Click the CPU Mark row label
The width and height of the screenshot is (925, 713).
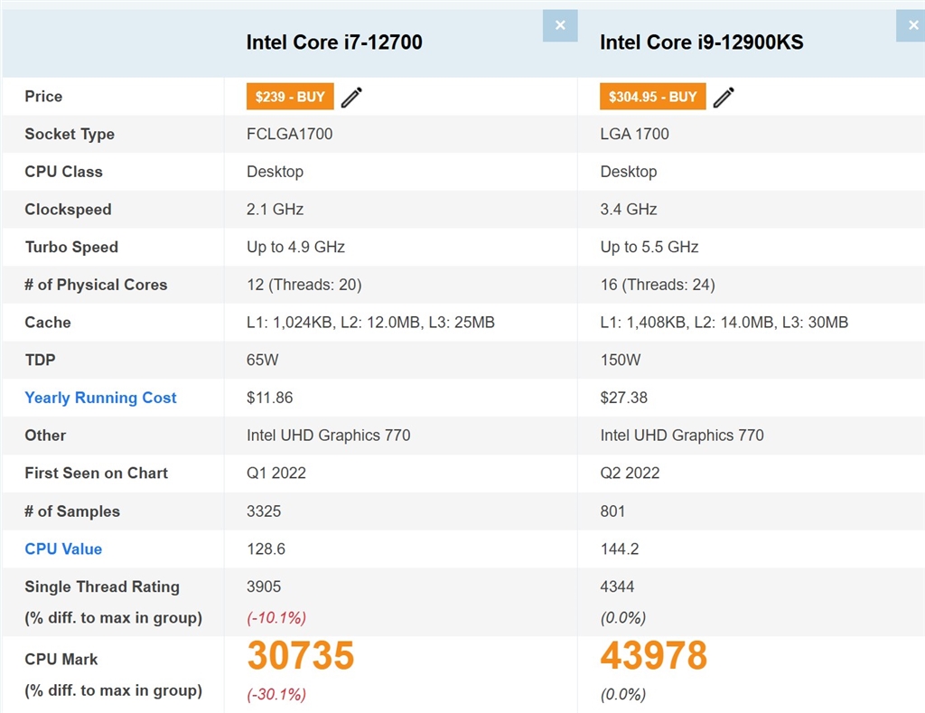click(61, 660)
